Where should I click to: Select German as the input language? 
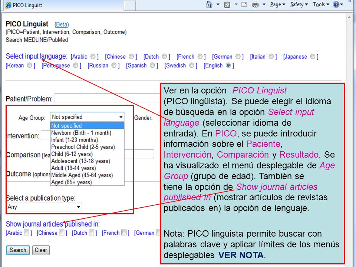click(x=238, y=56)
